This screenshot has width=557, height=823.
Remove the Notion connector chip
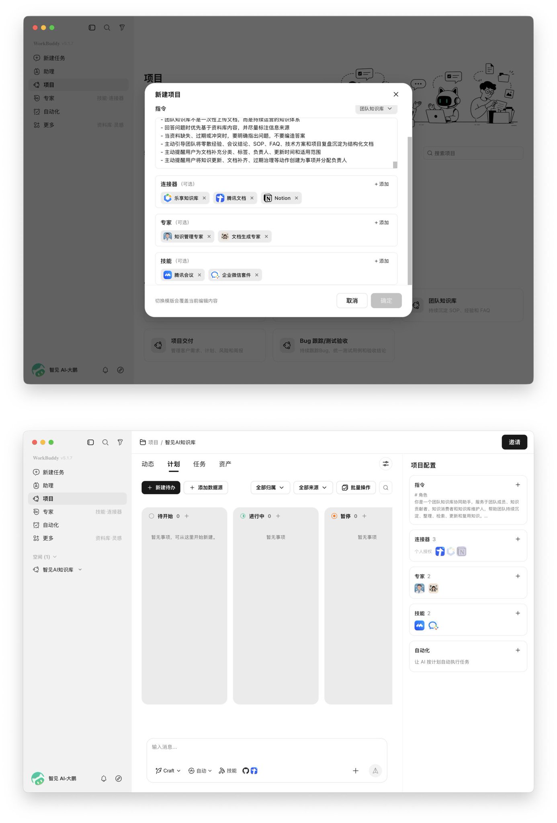296,198
